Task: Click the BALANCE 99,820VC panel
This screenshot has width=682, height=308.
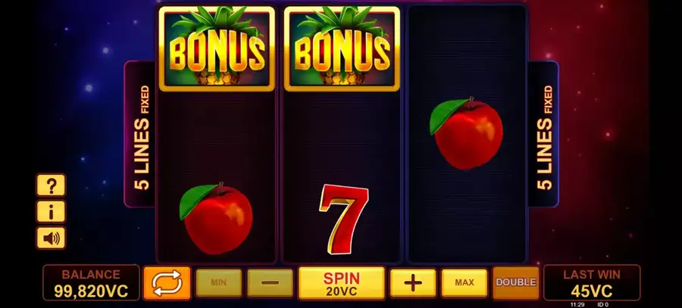Action: pos(92,283)
